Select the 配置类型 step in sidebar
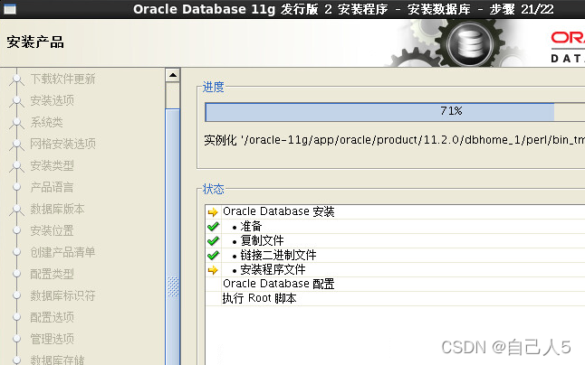Viewport: 585px width, 365px height. point(52,274)
